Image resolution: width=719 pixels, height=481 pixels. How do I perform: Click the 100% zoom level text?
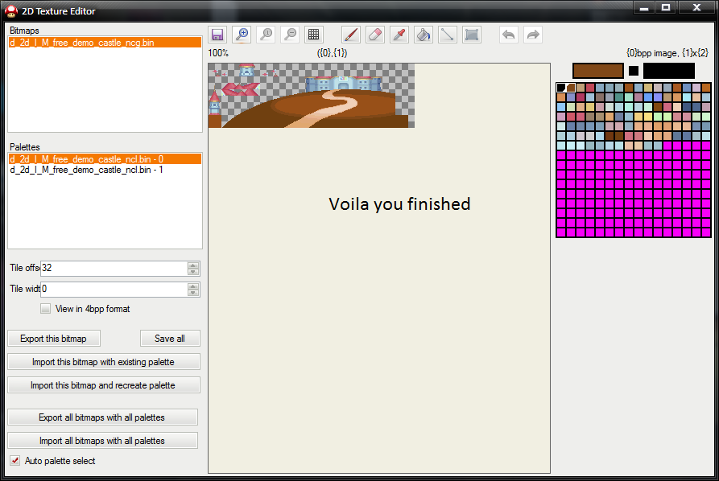click(218, 53)
